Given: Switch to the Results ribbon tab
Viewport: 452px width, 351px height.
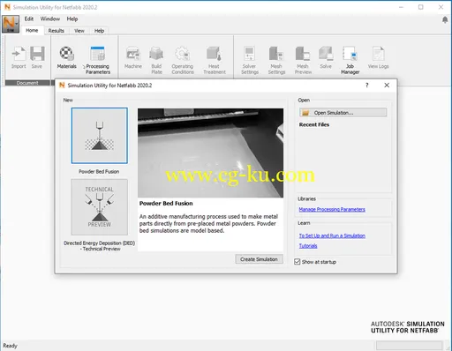Looking at the screenshot, I should pos(56,31).
